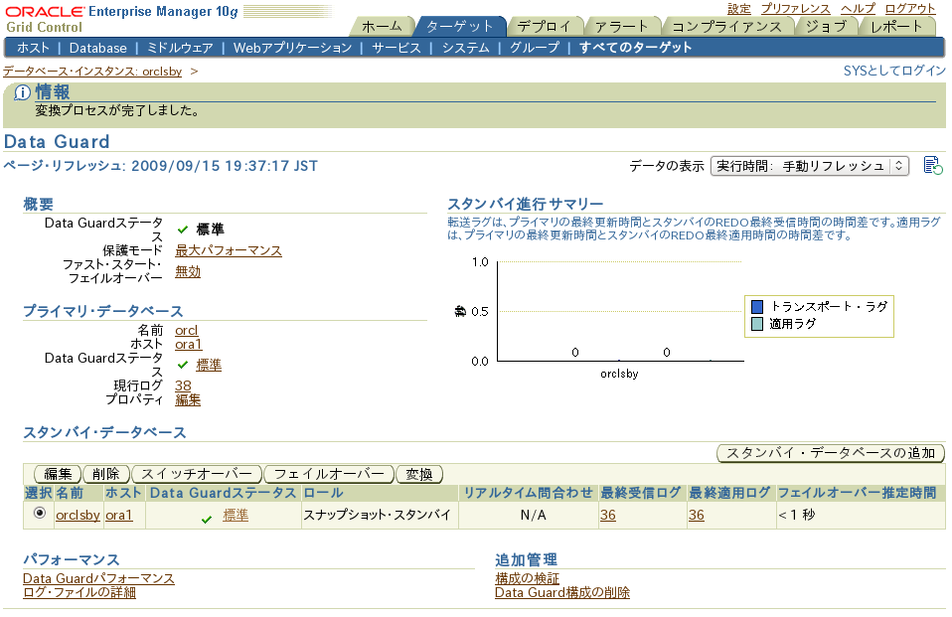Click the スイッチオーバー button
952x617 pixels.
point(197,474)
